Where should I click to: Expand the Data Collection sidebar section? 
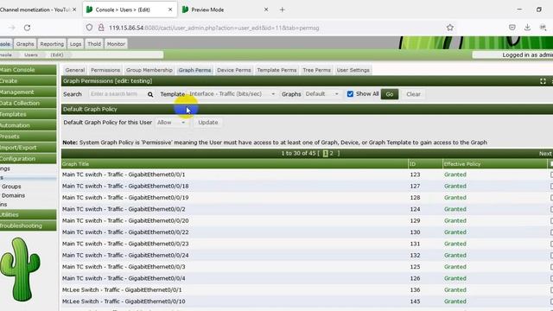(28, 104)
